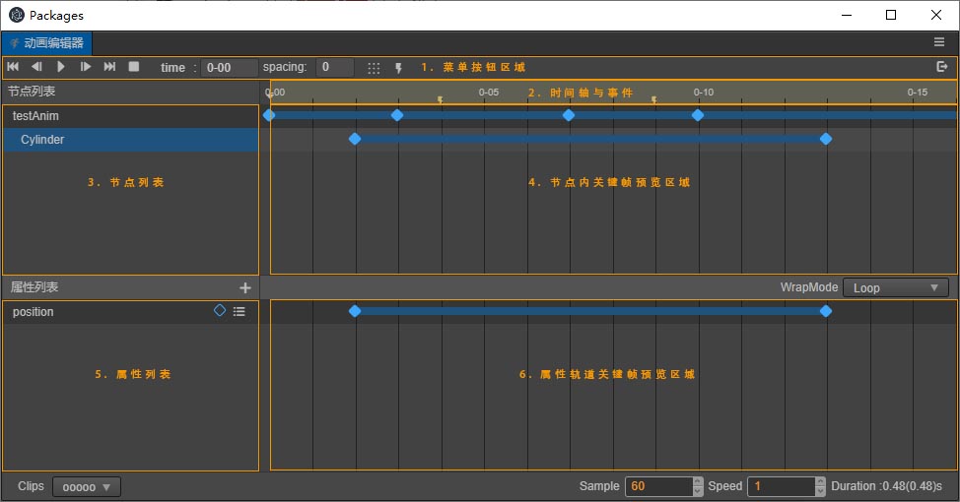Viewport: 960px width, 502px height.
Task: Step back to previous frame
Action: pos(36,67)
